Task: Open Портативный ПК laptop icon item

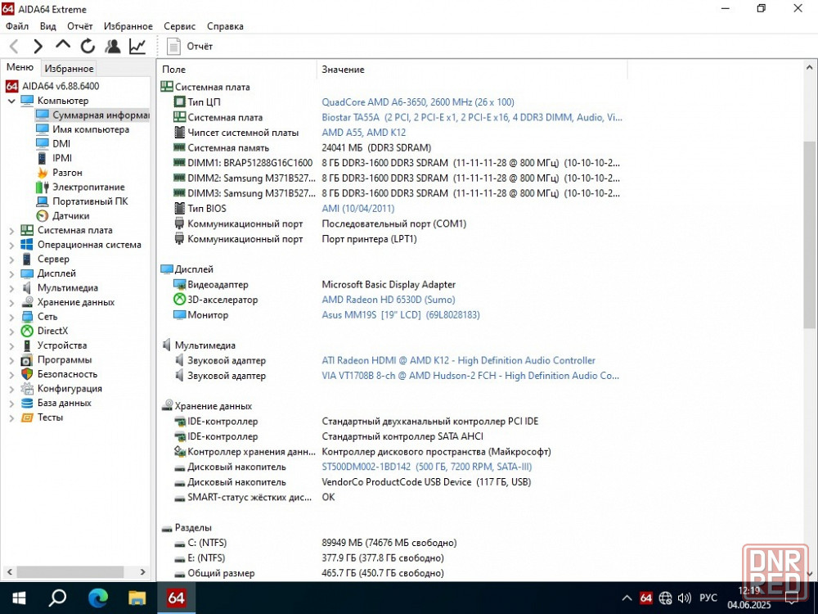Action: 43,201
